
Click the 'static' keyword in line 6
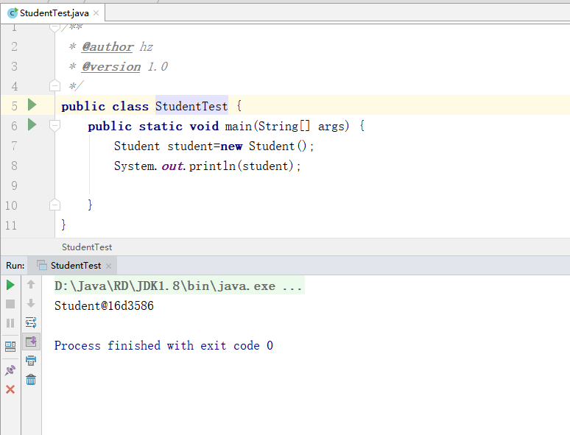click(161, 126)
